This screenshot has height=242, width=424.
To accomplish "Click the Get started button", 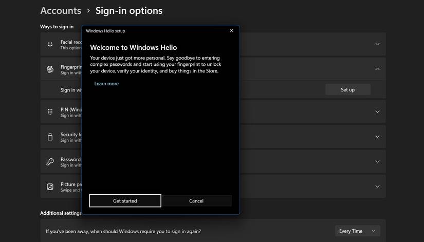I will [125, 200].
